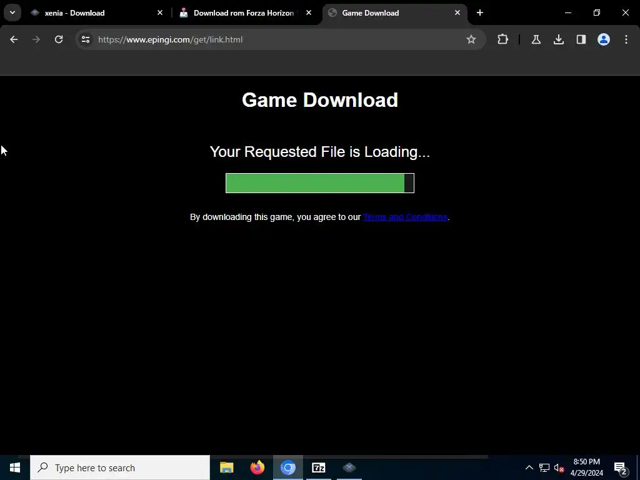Reload the Game Download page

pos(59,39)
